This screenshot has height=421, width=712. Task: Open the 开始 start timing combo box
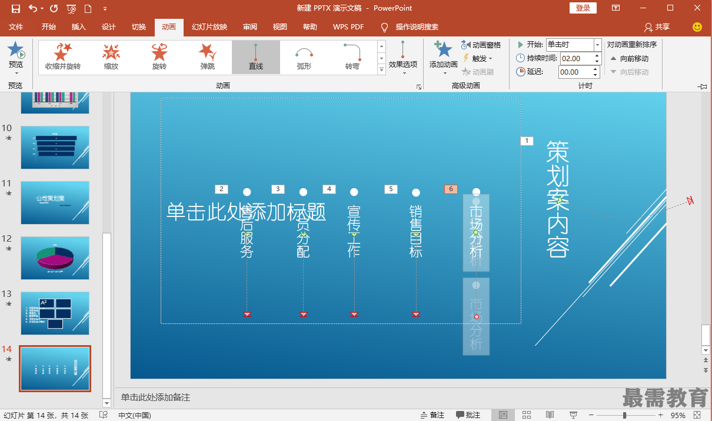(x=574, y=45)
